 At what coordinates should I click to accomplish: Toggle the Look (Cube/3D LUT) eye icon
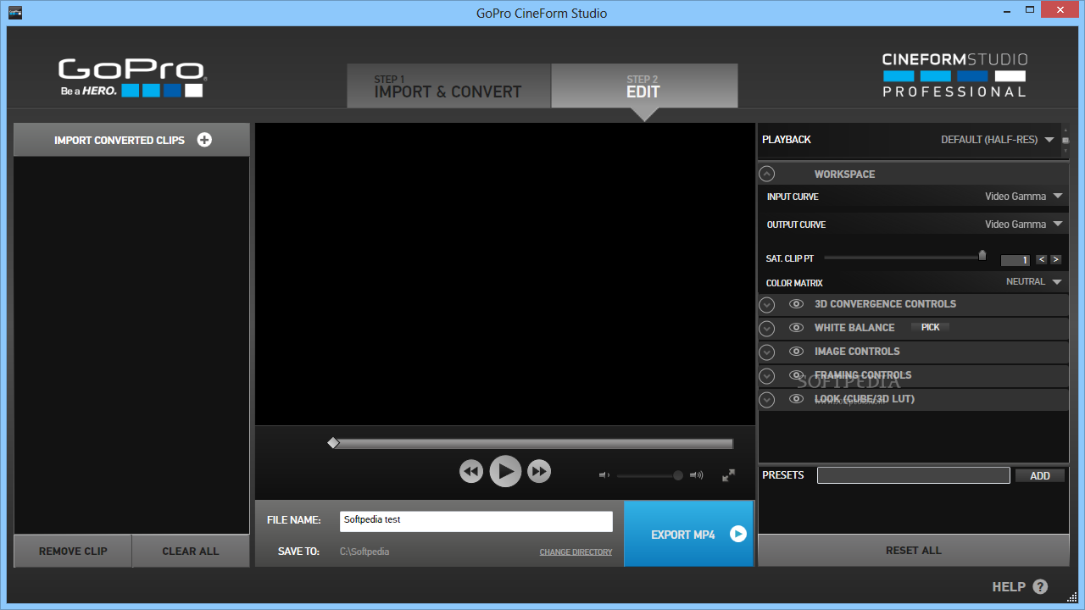point(796,399)
